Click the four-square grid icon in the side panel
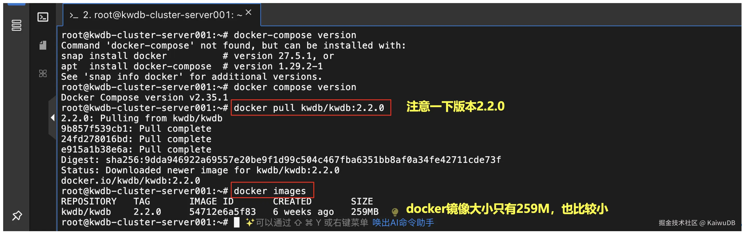The height and width of the screenshot is (233, 742). pos(43,73)
